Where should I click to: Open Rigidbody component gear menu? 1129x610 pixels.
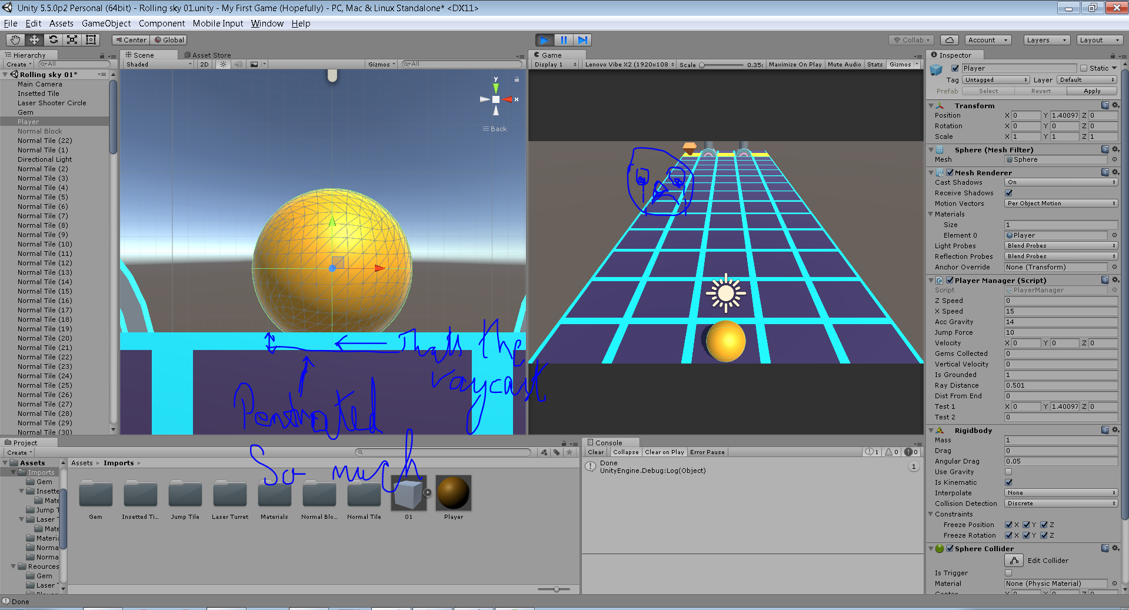click(1115, 430)
